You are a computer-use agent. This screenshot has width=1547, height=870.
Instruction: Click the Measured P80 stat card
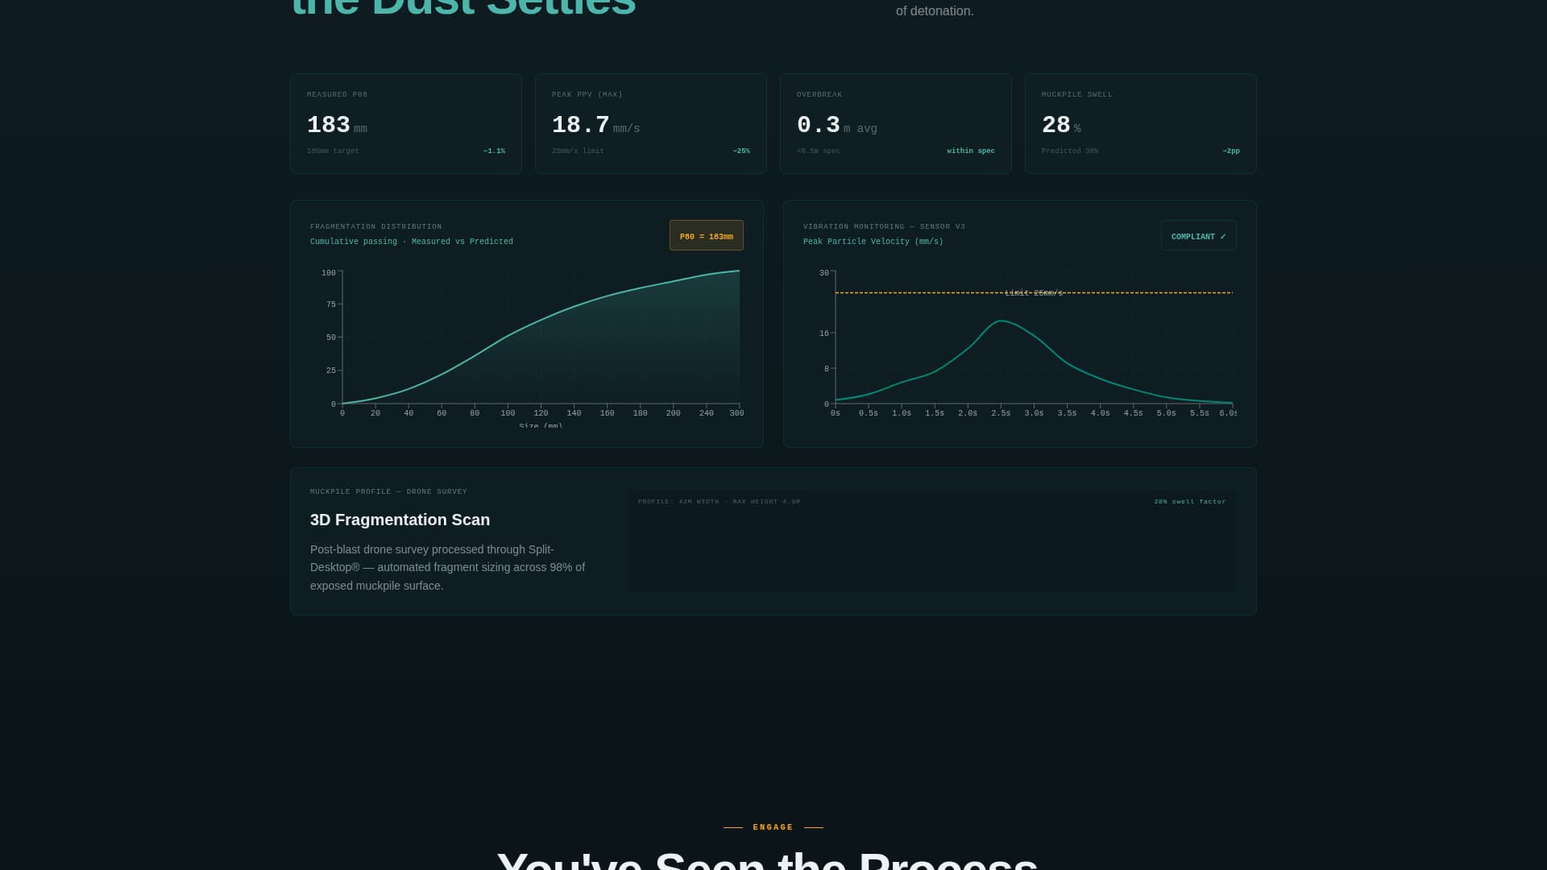coord(405,123)
